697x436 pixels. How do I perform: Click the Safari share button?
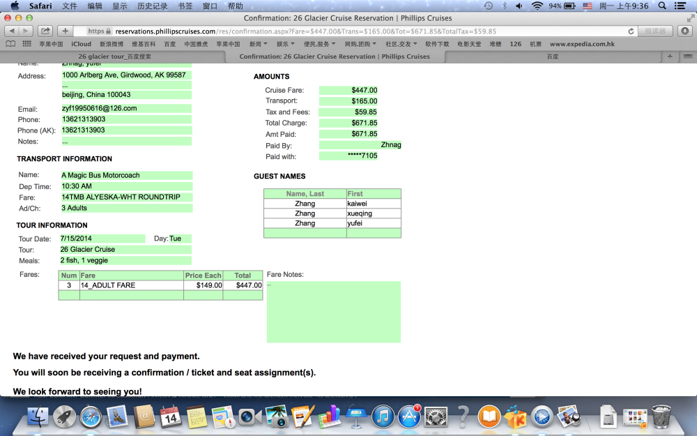(45, 31)
